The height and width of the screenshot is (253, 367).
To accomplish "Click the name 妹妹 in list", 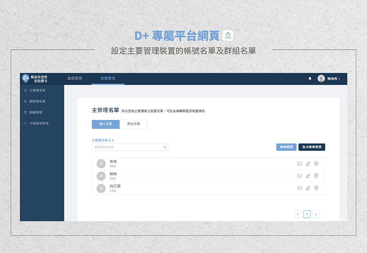I will coord(113,174).
